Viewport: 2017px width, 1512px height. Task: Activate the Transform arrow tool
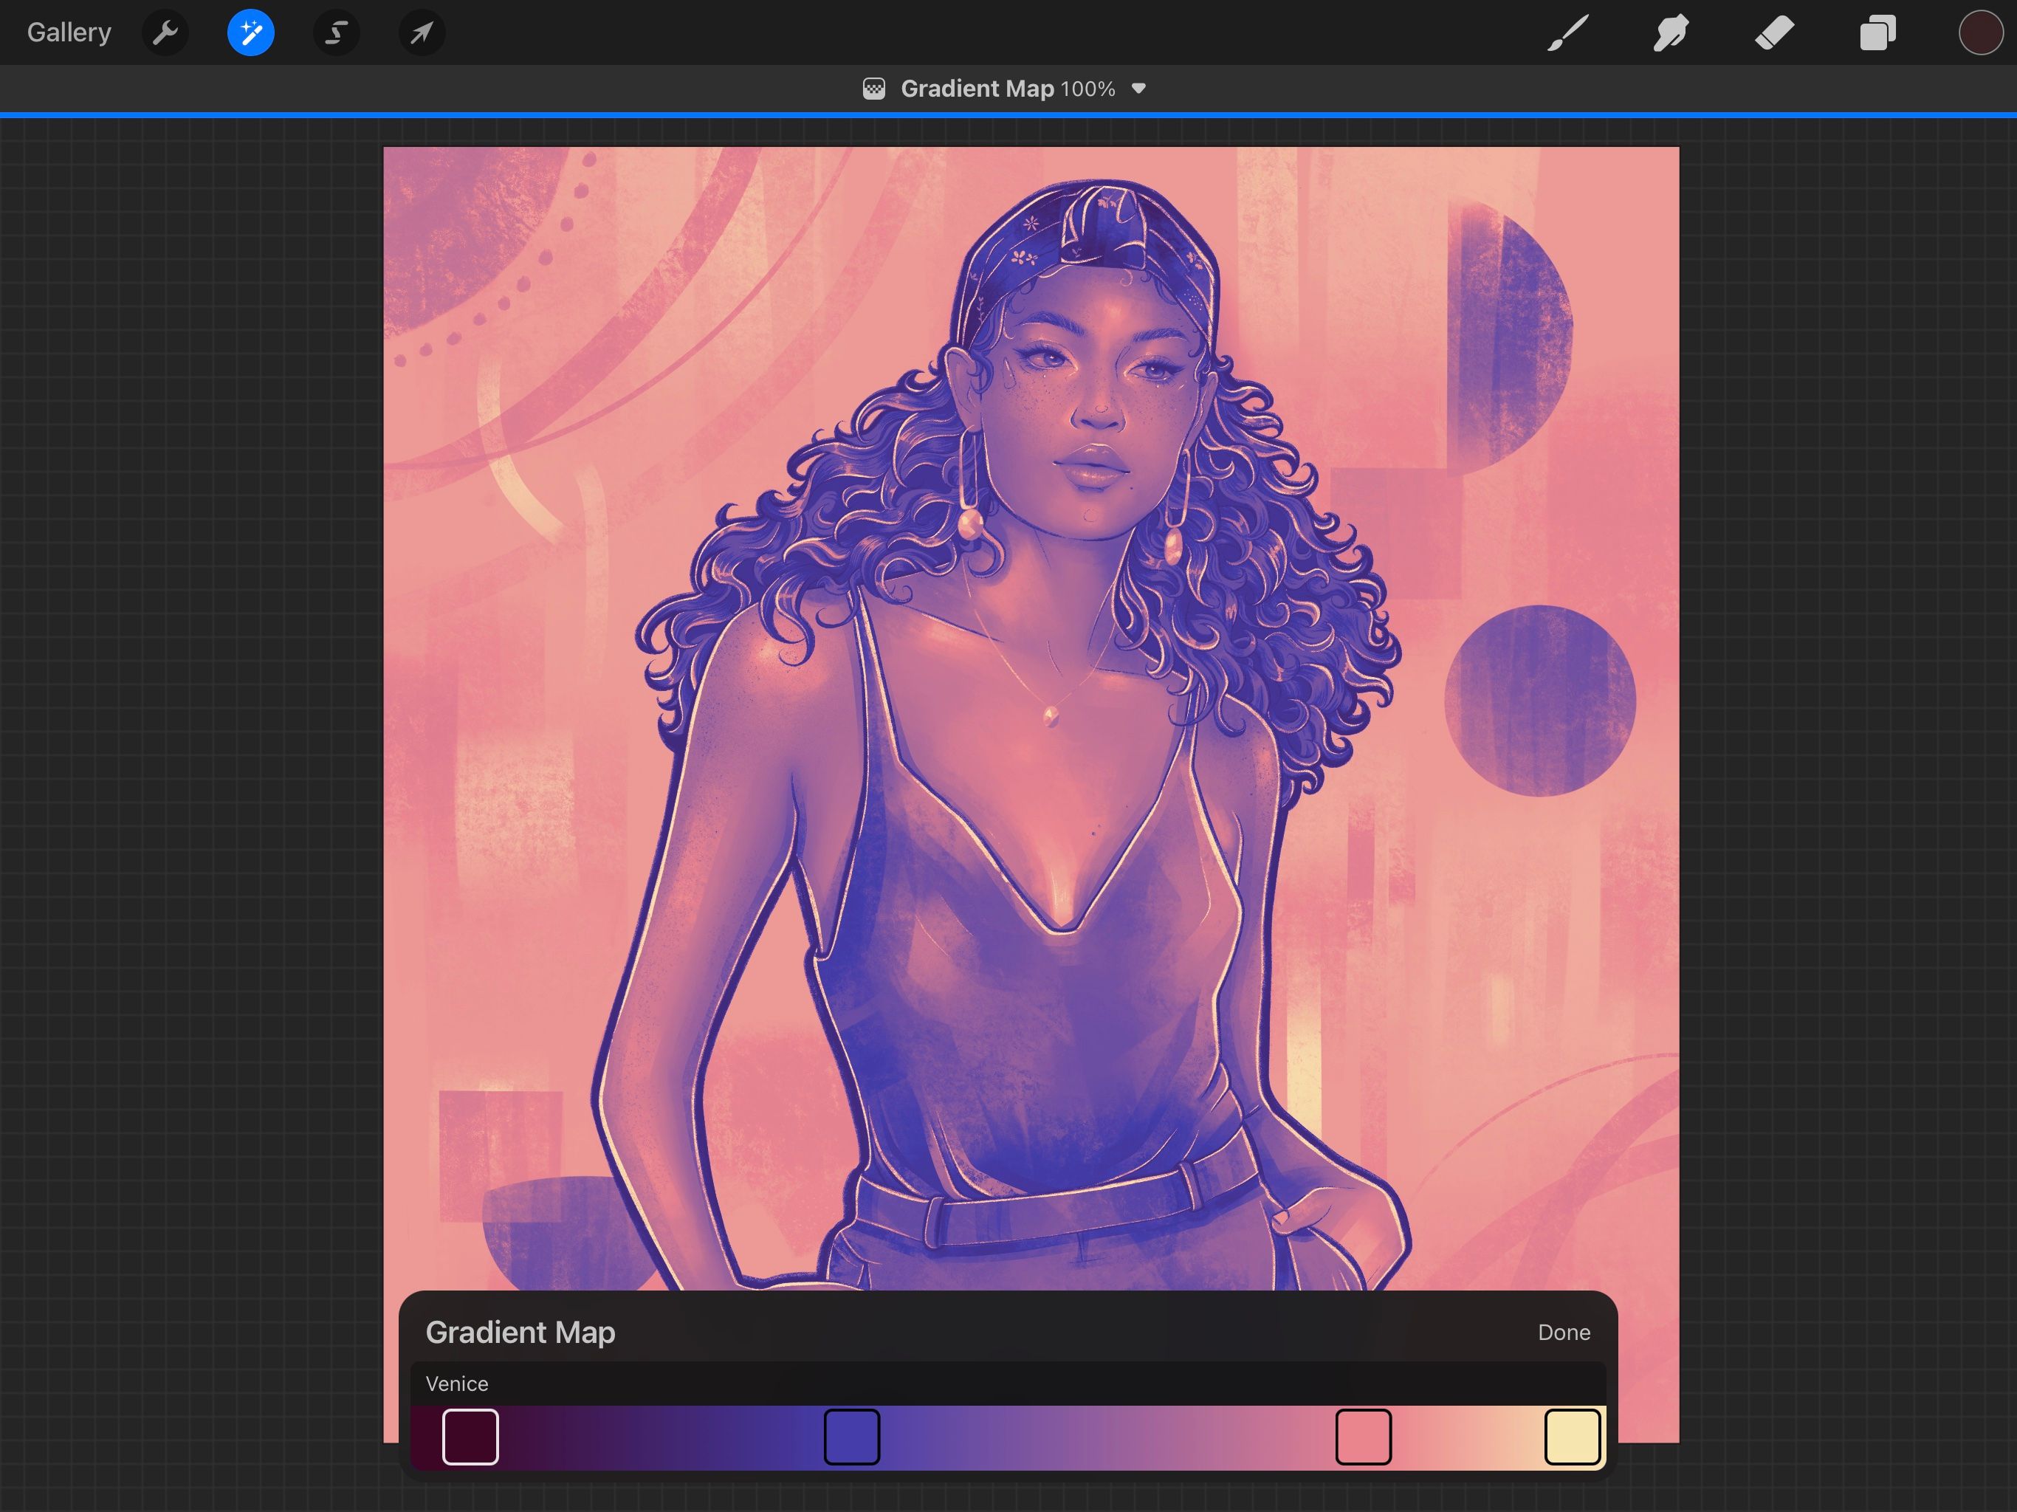(420, 32)
